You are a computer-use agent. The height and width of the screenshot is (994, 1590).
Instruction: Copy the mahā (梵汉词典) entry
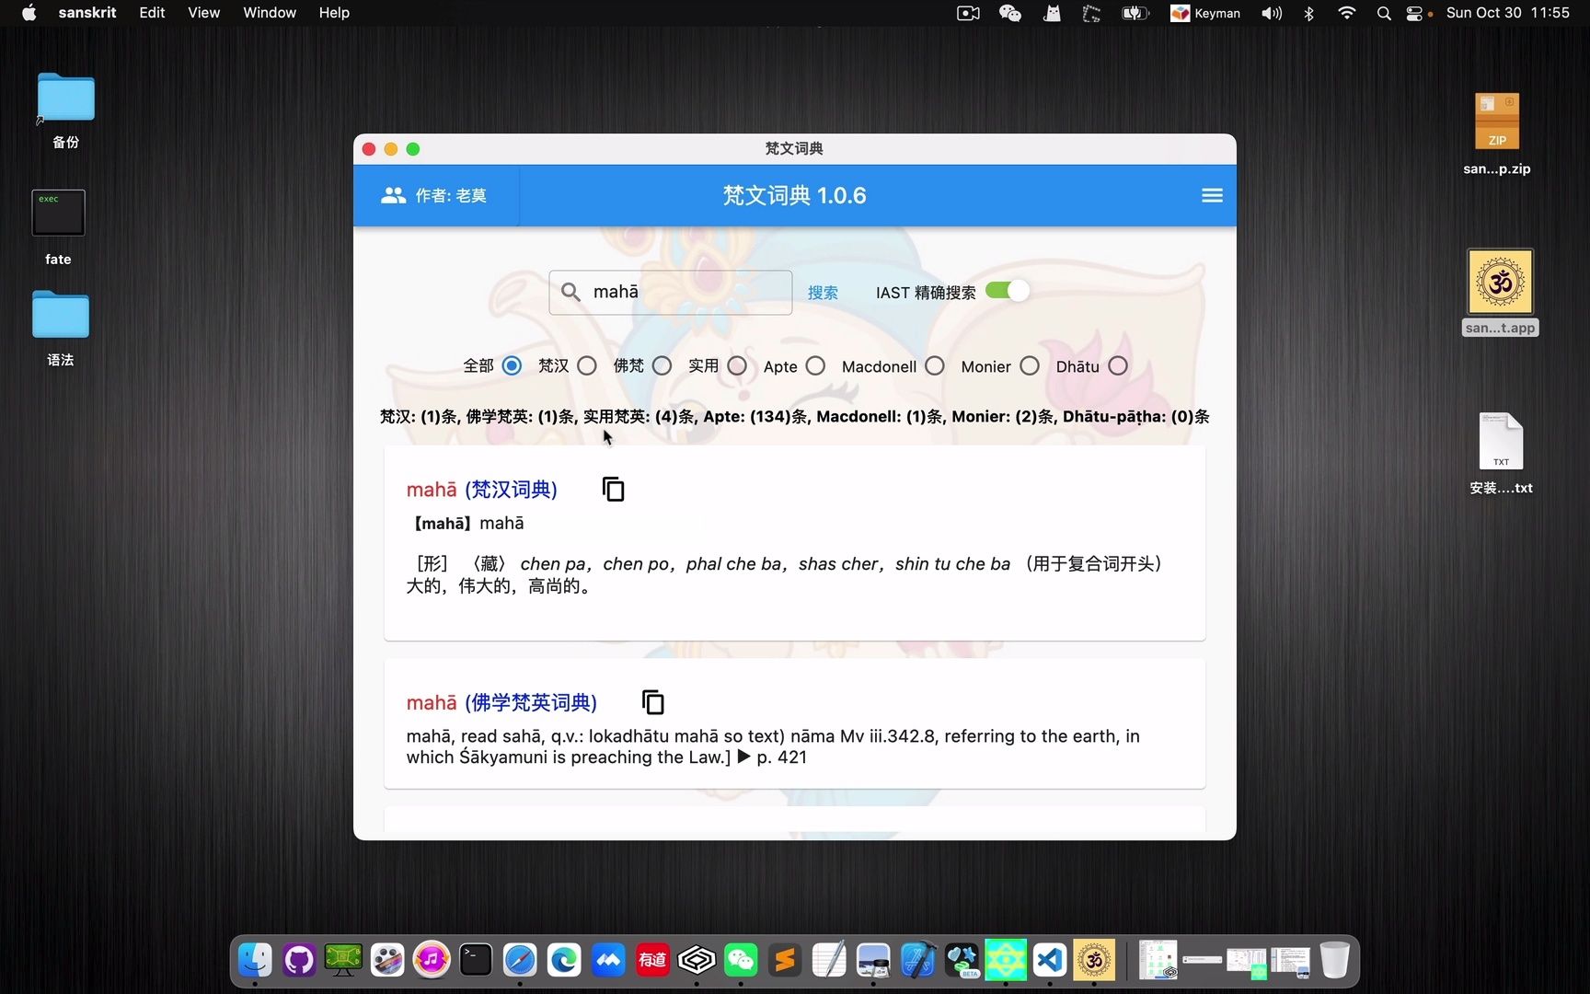pos(613,489)
